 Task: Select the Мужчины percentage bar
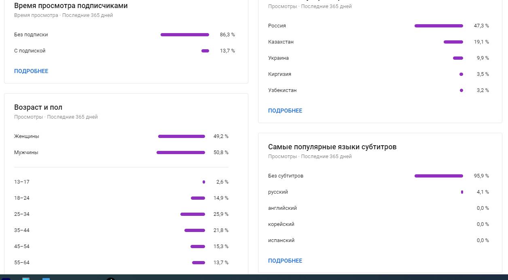point(181,153)
